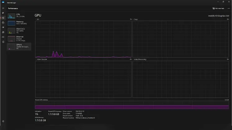This screenshot has height=130, width=232.
Task: Click the Shared GPU memory graph label
Action: [41, 100]
